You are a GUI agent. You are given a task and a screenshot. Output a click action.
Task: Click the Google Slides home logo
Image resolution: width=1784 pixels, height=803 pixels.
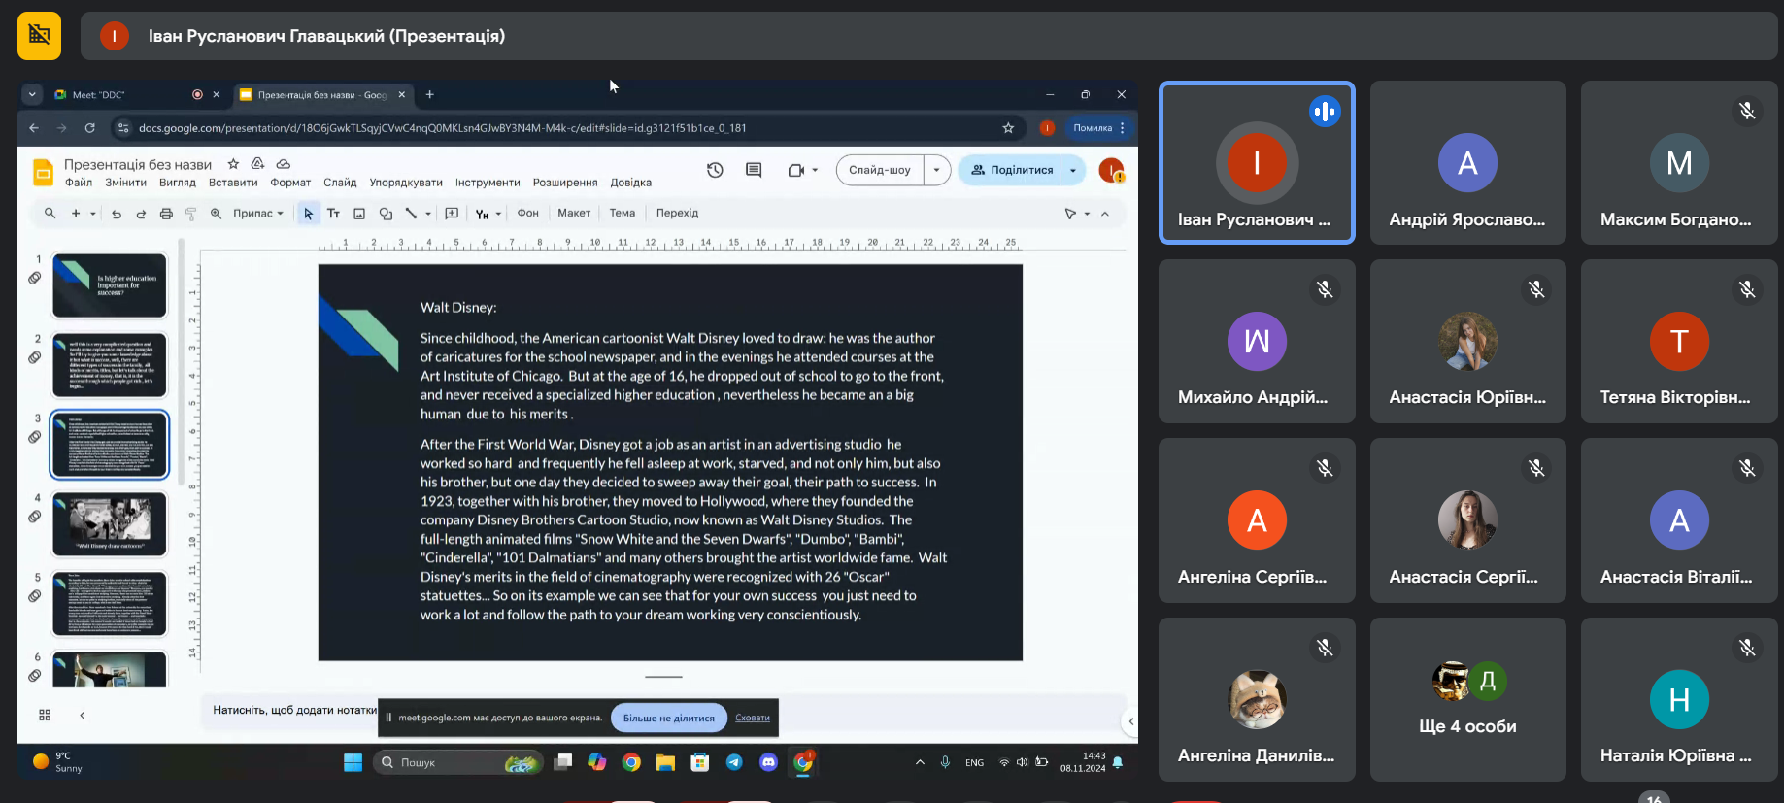pos(43,172)
